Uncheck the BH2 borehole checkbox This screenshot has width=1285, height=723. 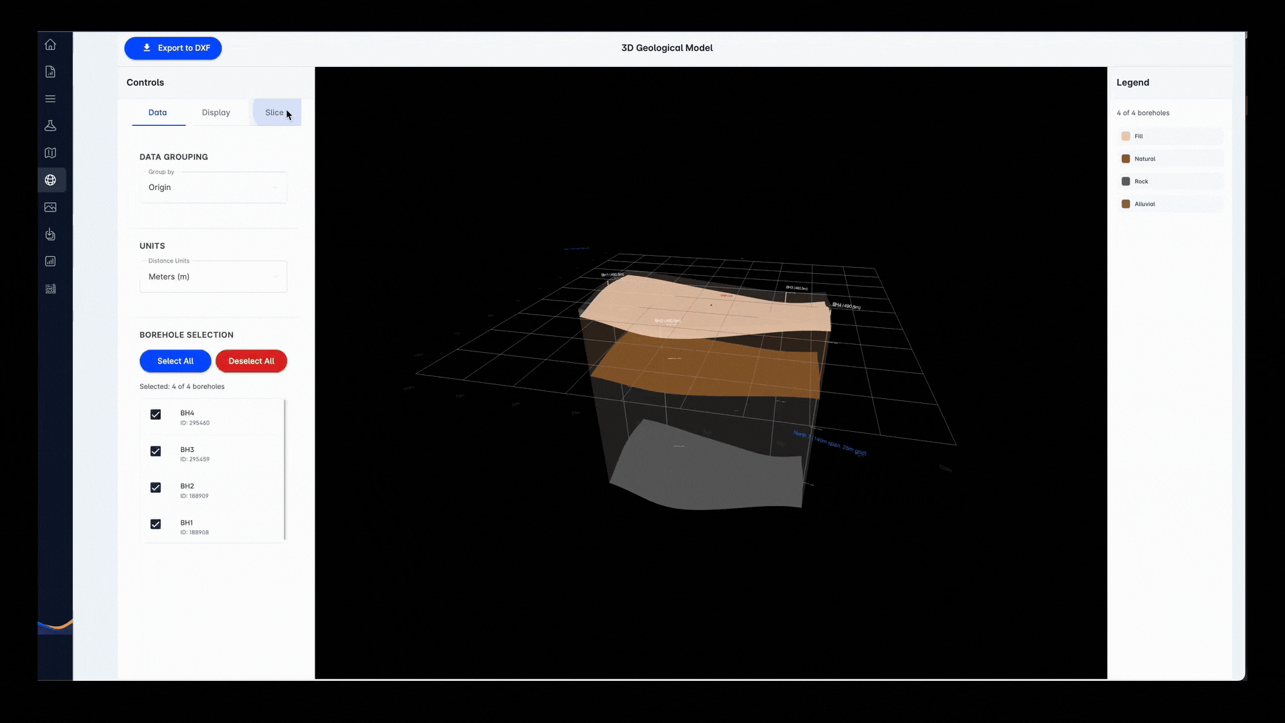[156, 488]
